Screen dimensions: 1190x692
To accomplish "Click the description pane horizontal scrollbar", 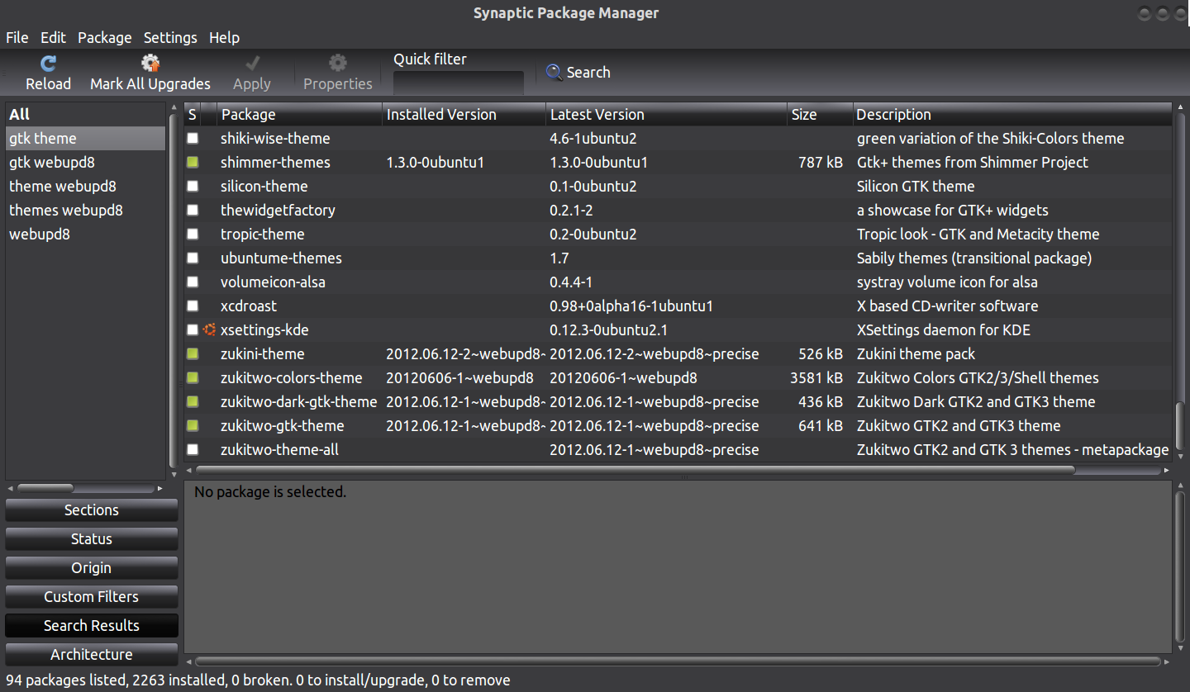I will click(678, 661).
